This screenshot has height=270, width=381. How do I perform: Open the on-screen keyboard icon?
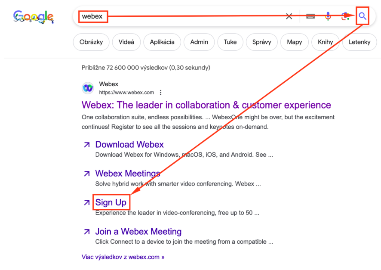tap(310, 16)
